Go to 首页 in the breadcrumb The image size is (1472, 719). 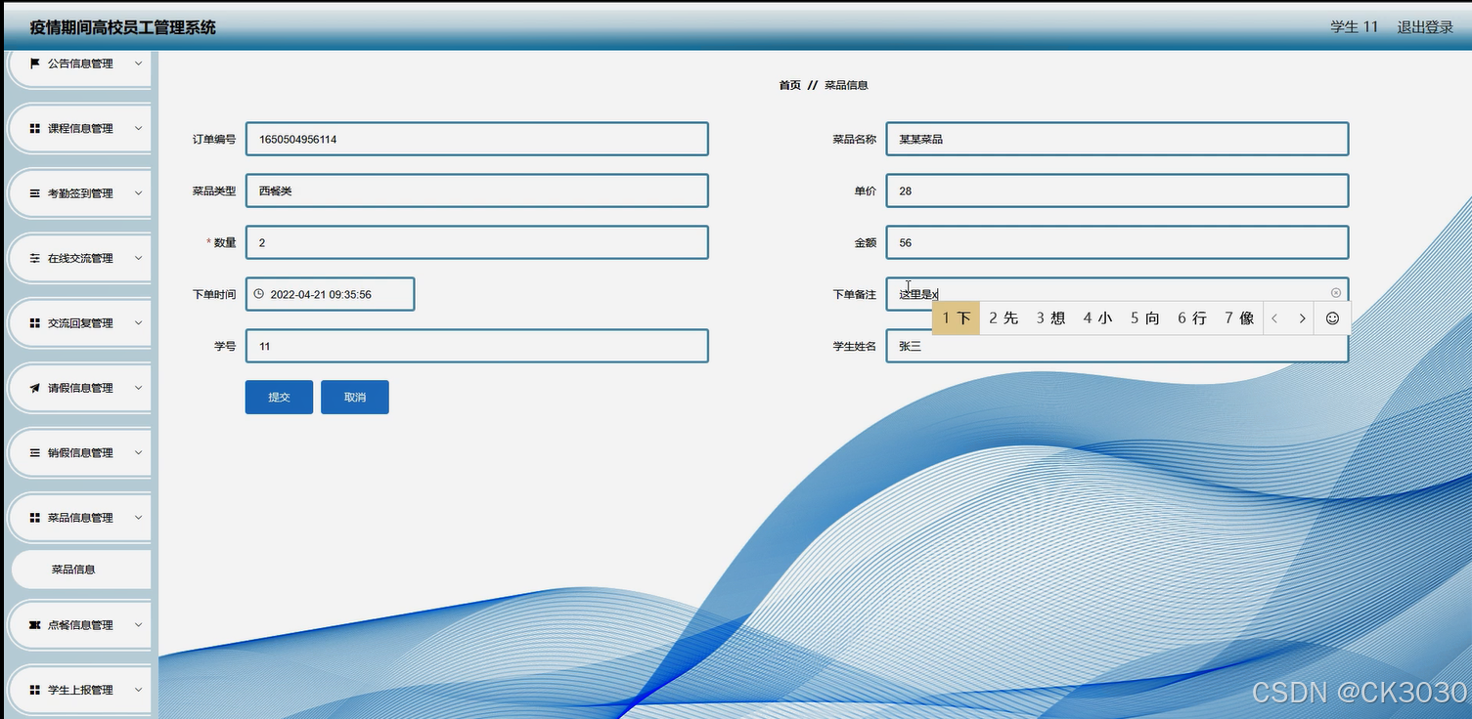click(x=789, y=85)
